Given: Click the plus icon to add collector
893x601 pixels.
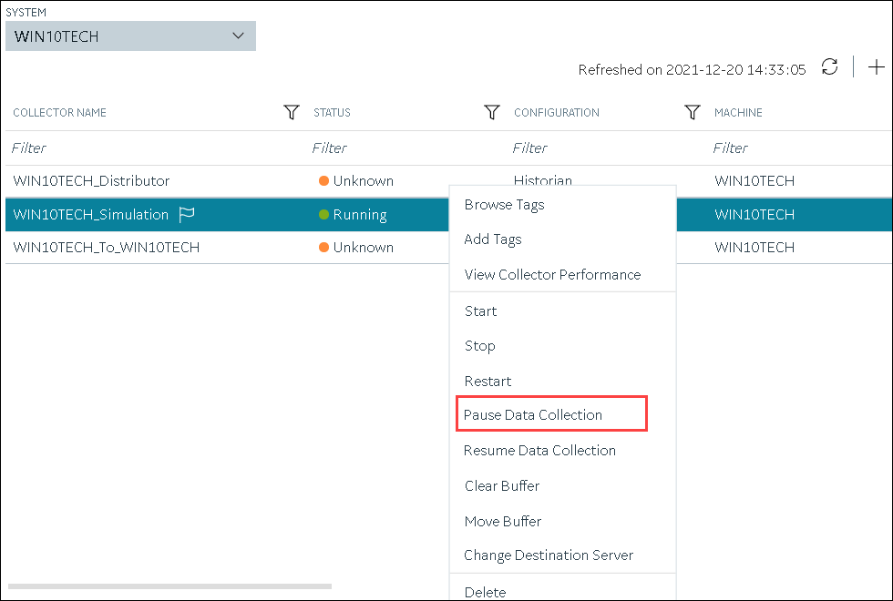Looking at the screenshot, I should point(876,66).
